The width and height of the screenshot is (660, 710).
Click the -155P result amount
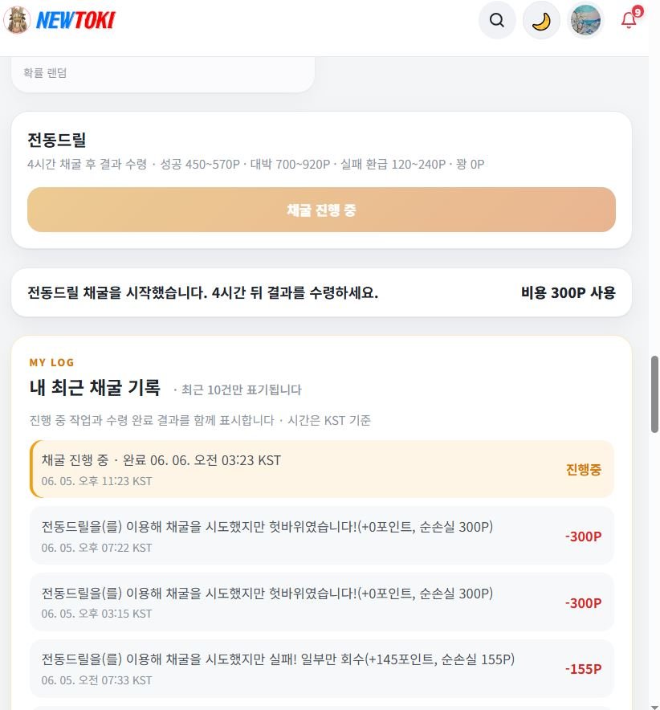pos(583,669)
